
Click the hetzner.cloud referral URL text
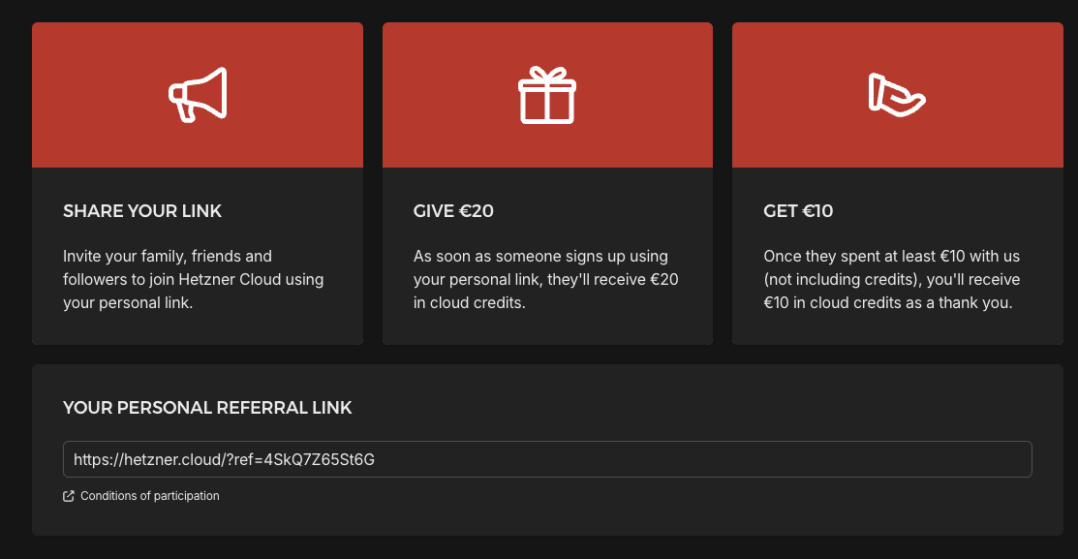pos(224,459)
